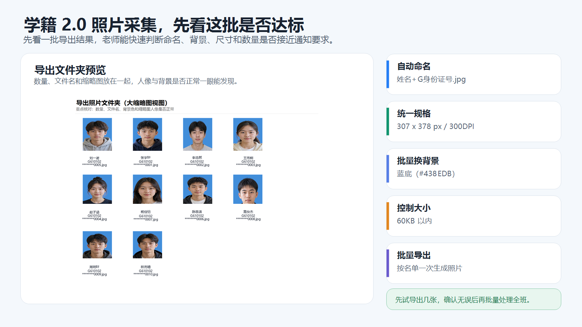Image resolution: width=582 pixels, height=327 pixels.
Task: Open the photo thumbnail for 0005.jpg
Action: [97, 134]
